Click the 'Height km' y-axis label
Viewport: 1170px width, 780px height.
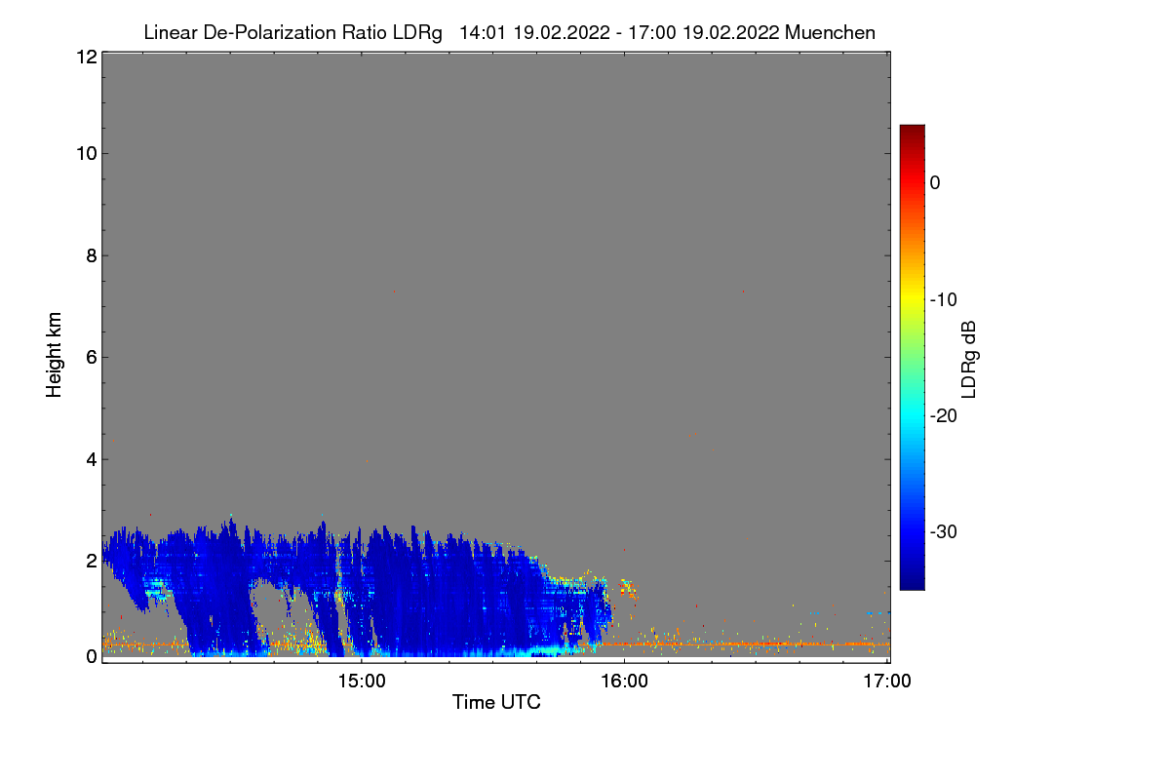(55, 355)
